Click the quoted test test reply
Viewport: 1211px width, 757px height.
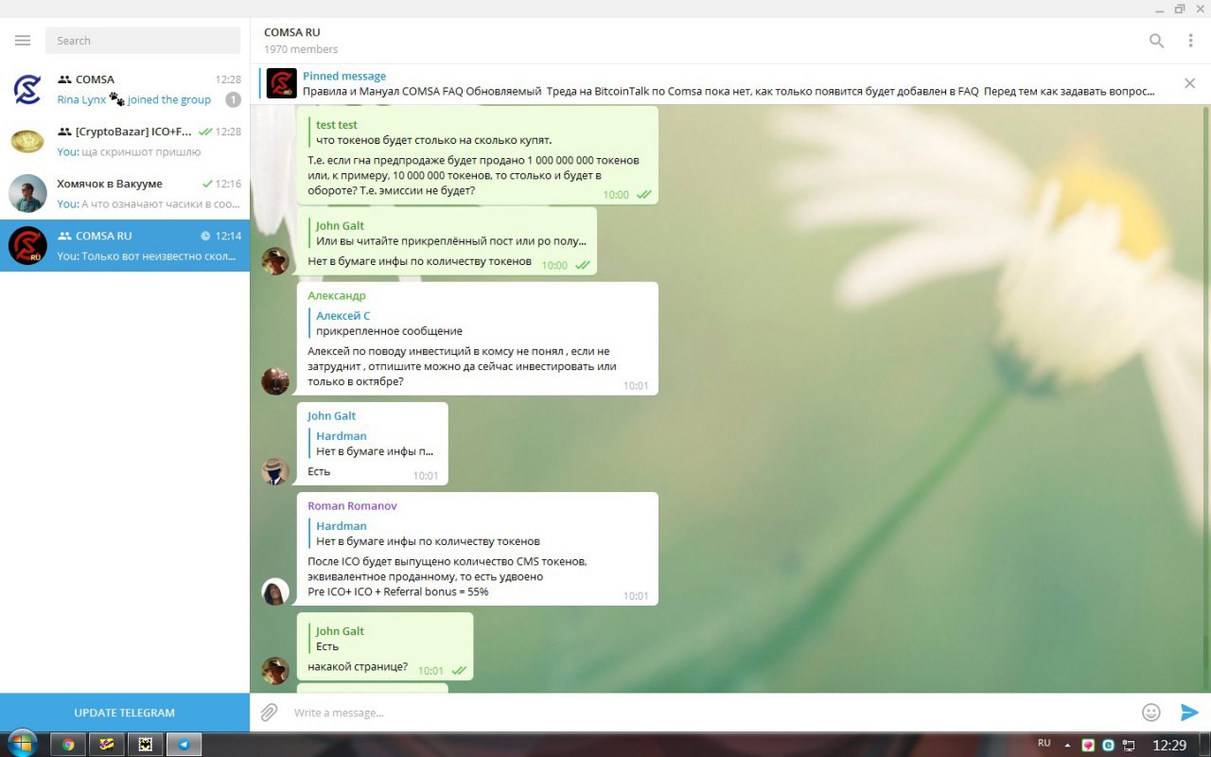point(478,132)
